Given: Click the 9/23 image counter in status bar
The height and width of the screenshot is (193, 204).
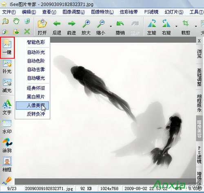Looking at the screenshot, I should [12, 189].
